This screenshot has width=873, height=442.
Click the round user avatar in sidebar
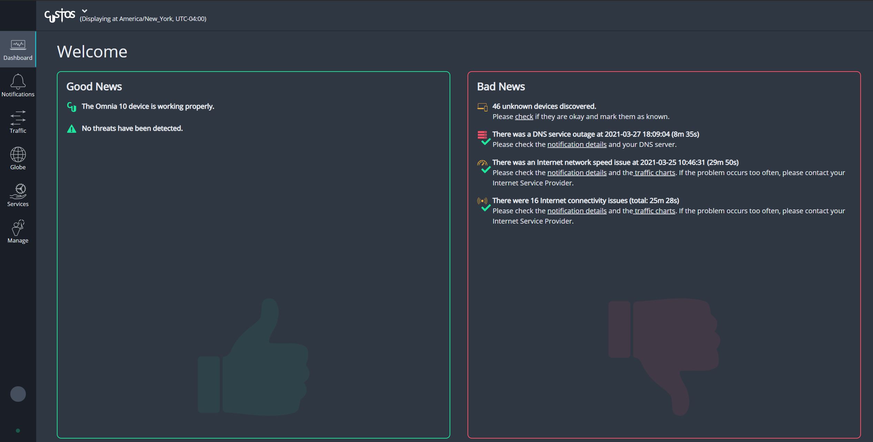click(18, 394)
